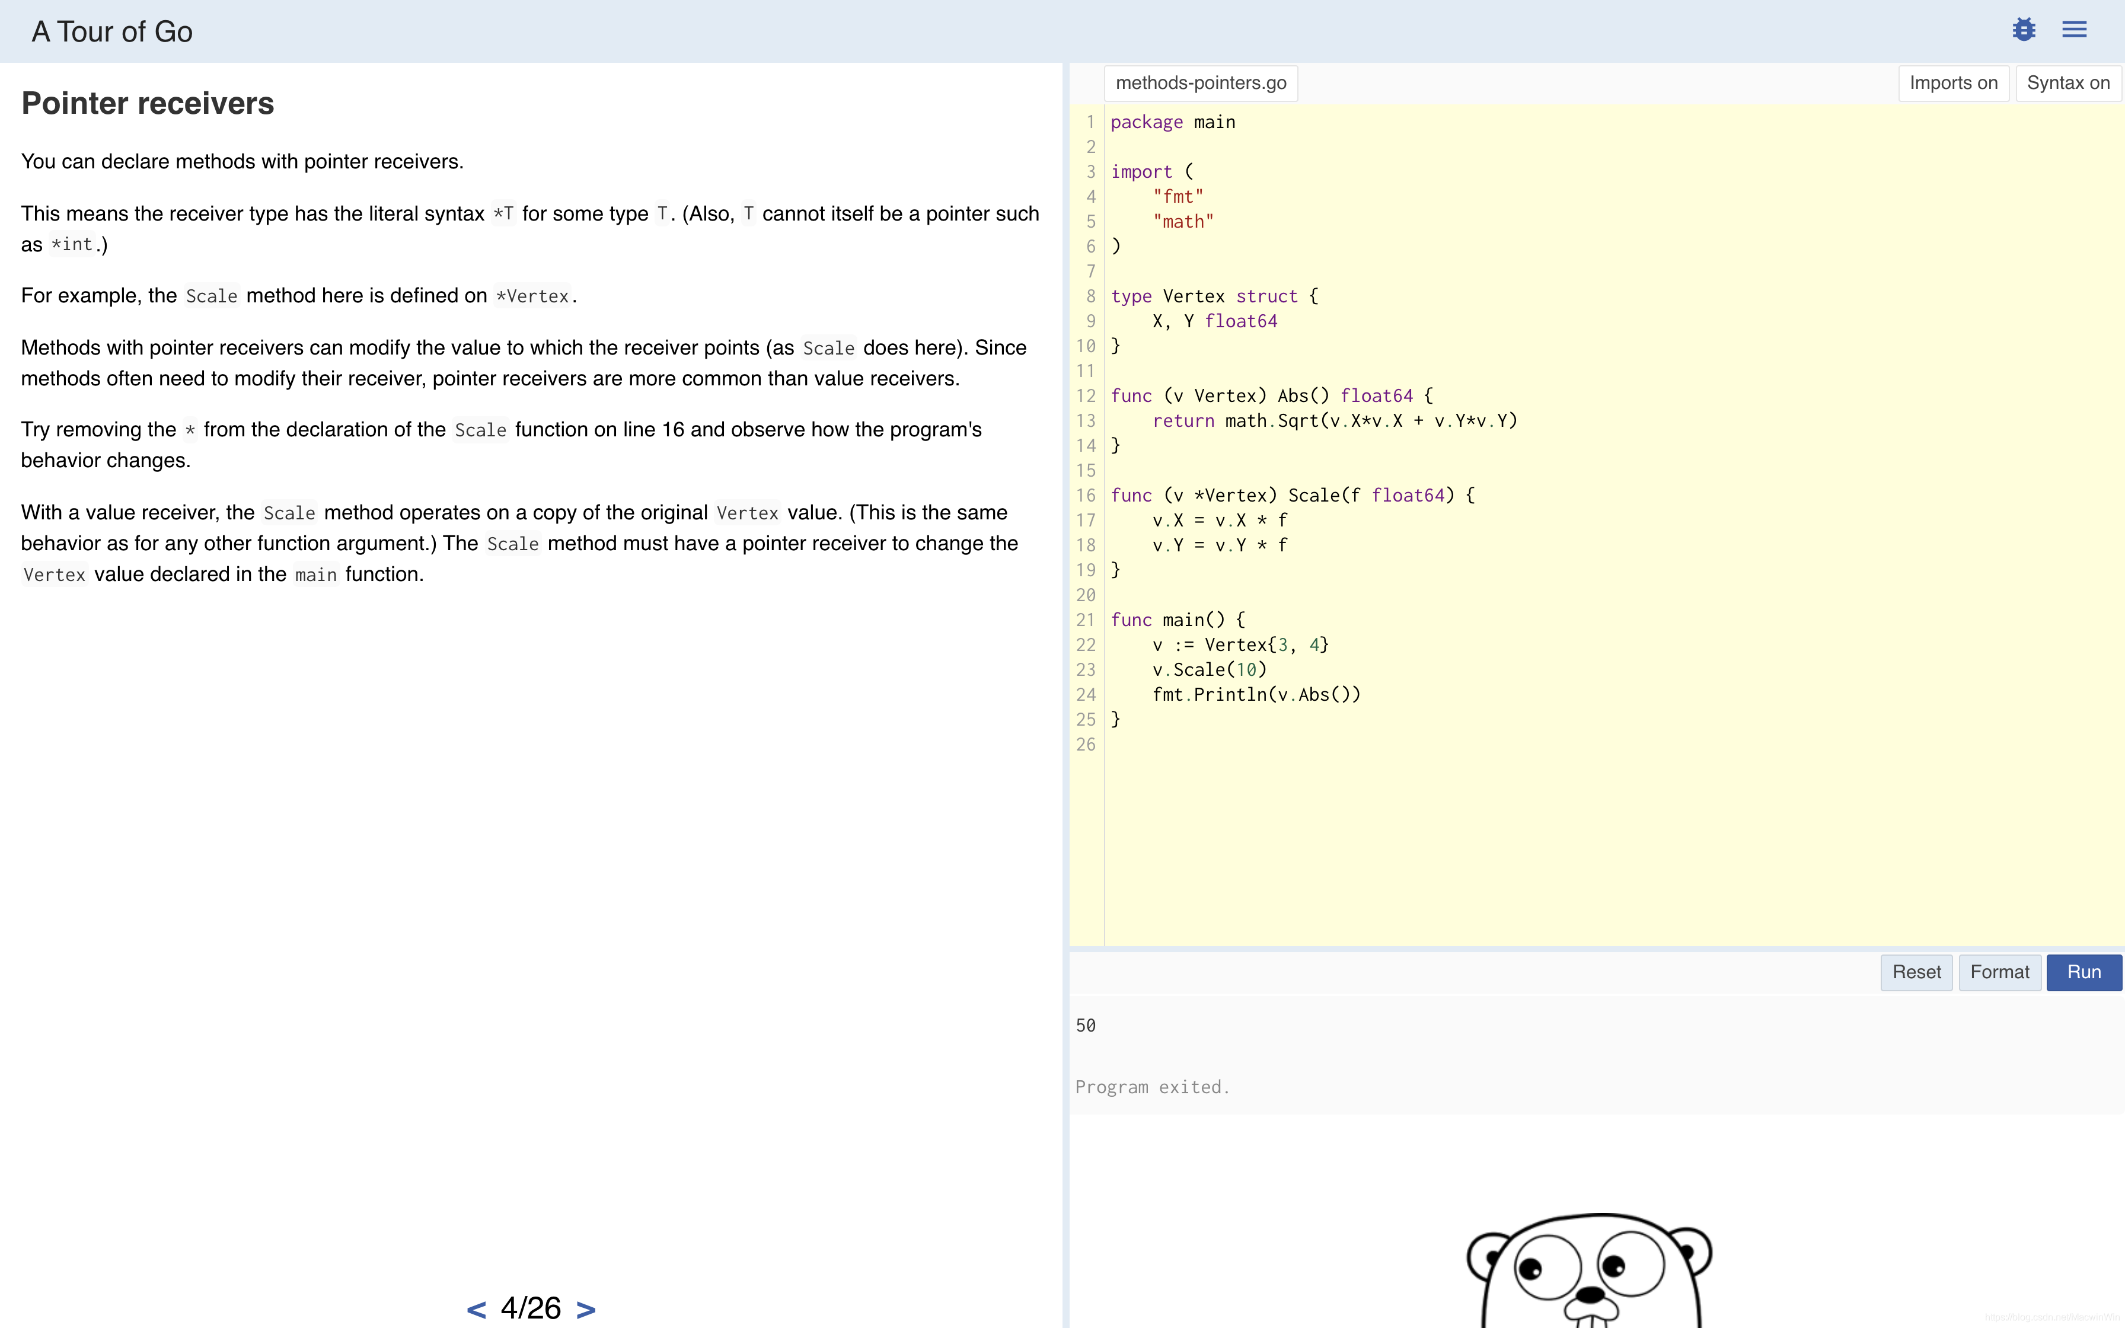
Task: Toggle the Imports on setting
Action: tap(1953, 84)
